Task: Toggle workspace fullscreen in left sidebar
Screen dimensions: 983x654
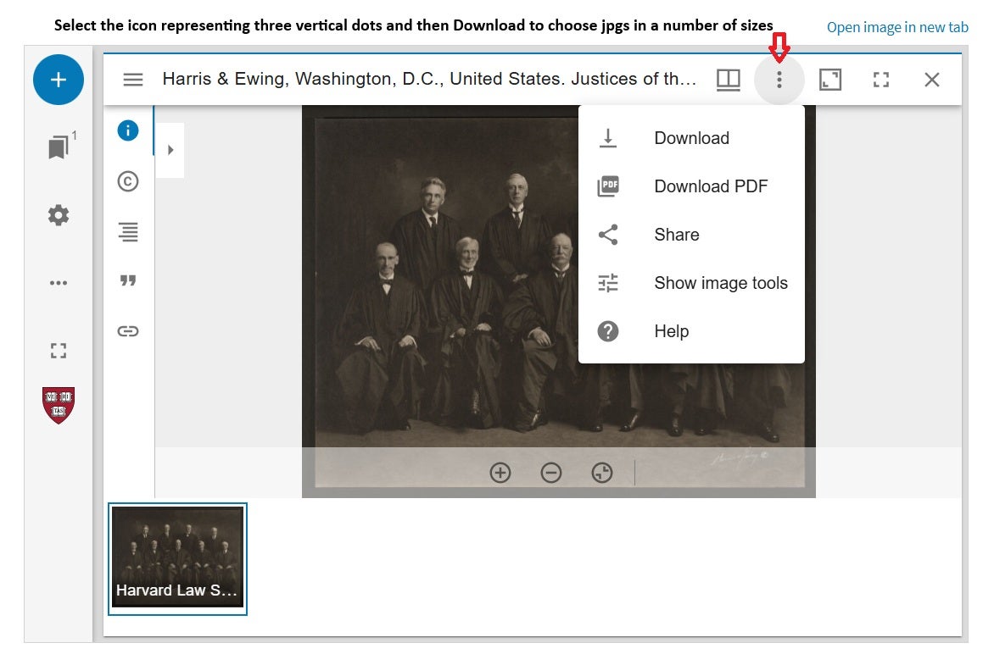Action: (59, 350)
